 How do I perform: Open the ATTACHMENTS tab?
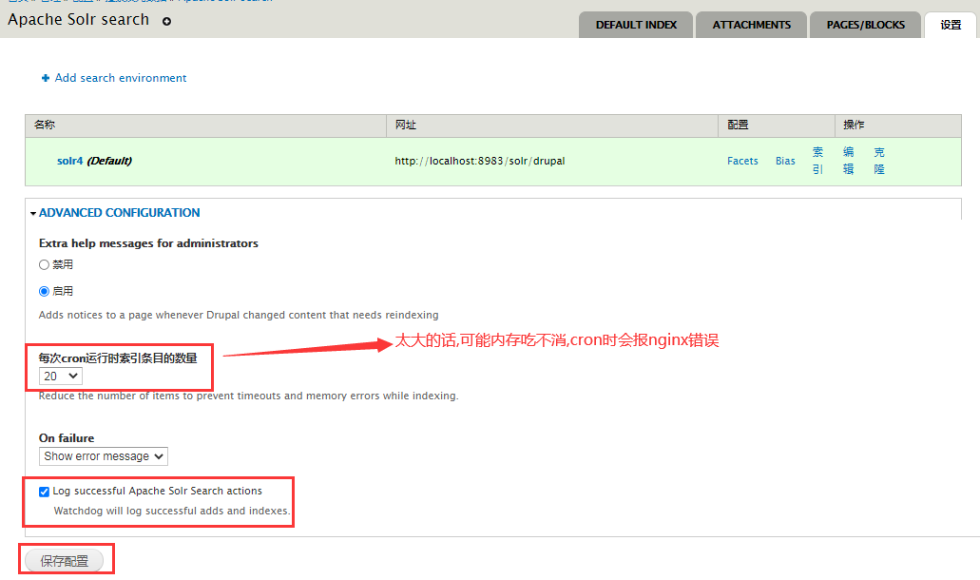click(x=751, y=25)
